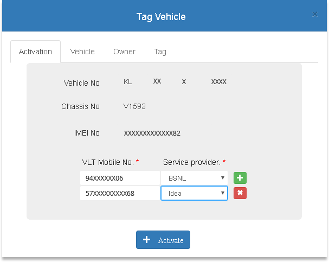Screen dimensions: 329x262
Task: Click the red remove-row icon
Action: [x=240, y=193]
